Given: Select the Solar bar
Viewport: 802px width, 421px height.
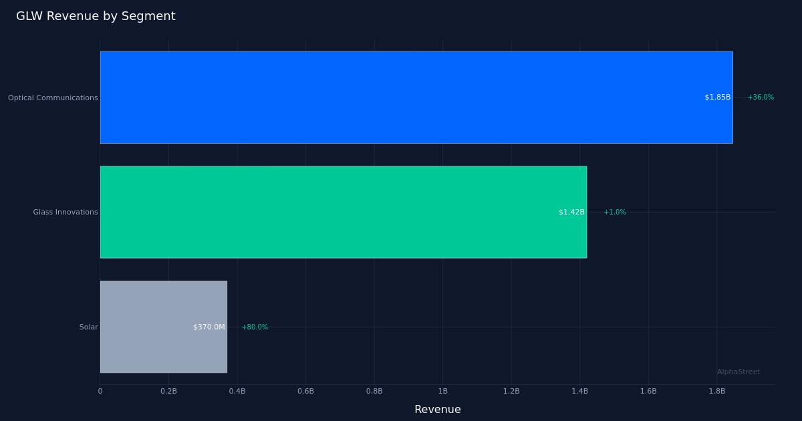Looking at the screenshot, I should tap(164, 327).
